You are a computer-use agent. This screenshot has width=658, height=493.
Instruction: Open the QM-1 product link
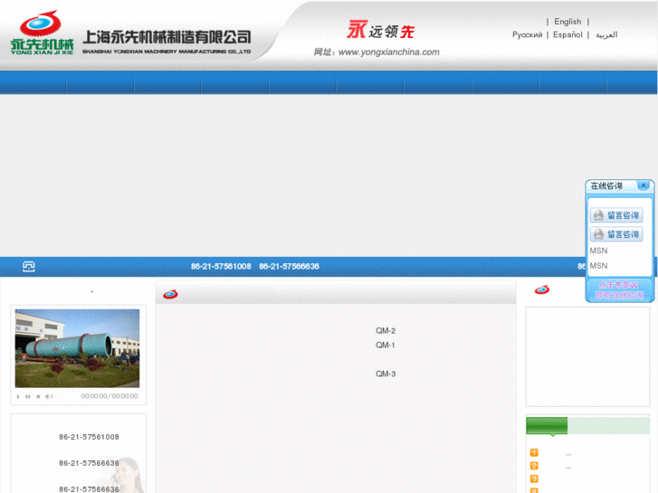click(386, 345)
